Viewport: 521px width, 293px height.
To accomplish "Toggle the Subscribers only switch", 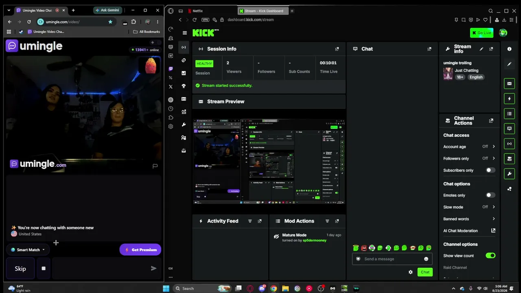I will (490, 170).
